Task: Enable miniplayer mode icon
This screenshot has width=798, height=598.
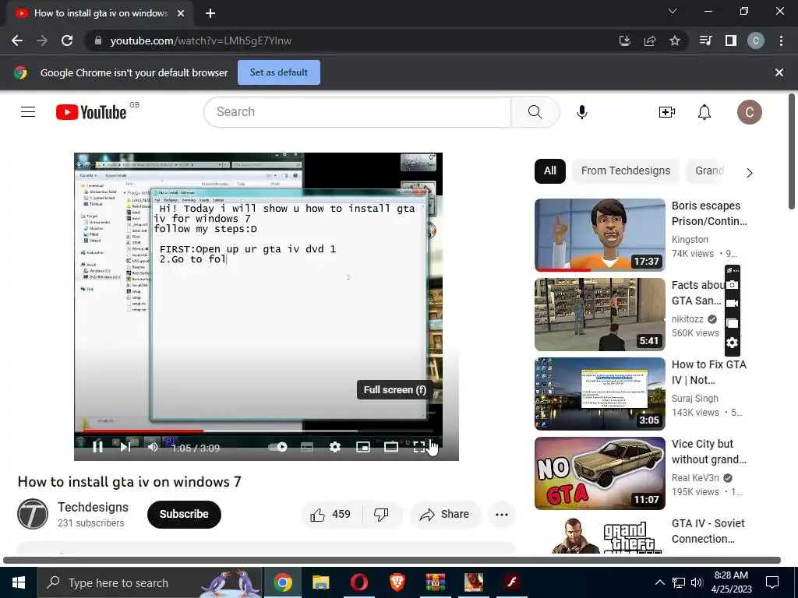Action: pos(363,447)
